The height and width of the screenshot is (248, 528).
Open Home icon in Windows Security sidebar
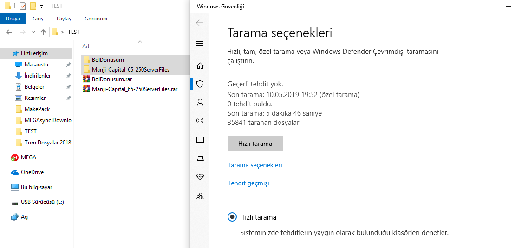point(200,65)
